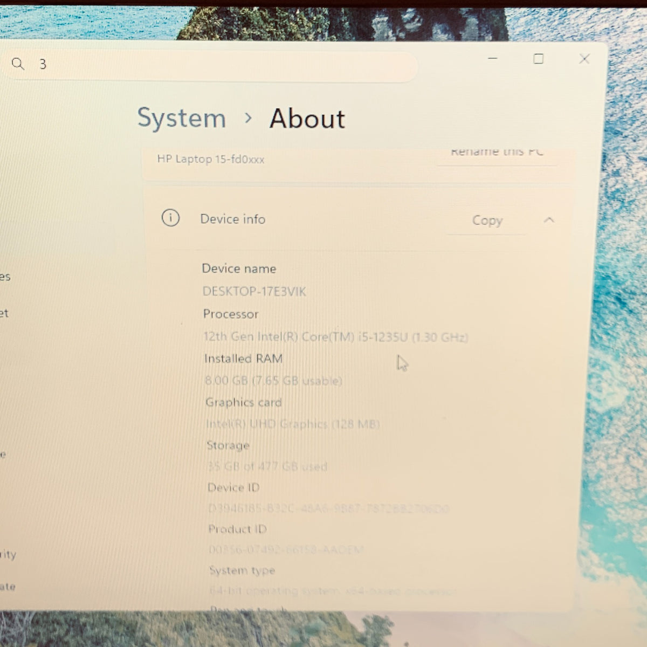Click the Device info circle icon
This screenshot has height=647, width=647.
coord(170,218)
